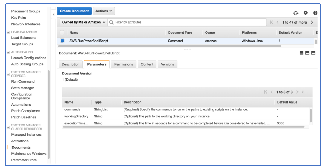Open Load Balancers in sidebar
Screen dimensions: 325x168
coord(23,38)
